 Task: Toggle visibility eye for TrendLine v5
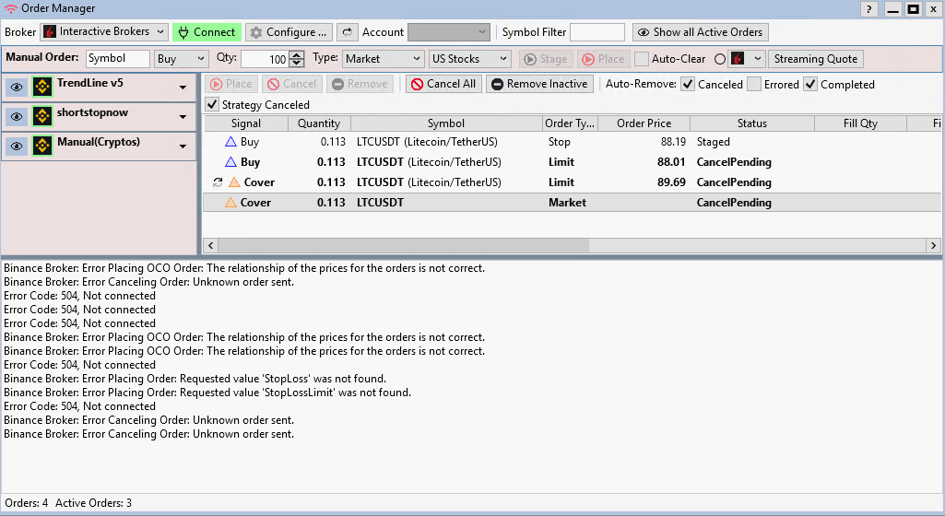coord(16,87)
